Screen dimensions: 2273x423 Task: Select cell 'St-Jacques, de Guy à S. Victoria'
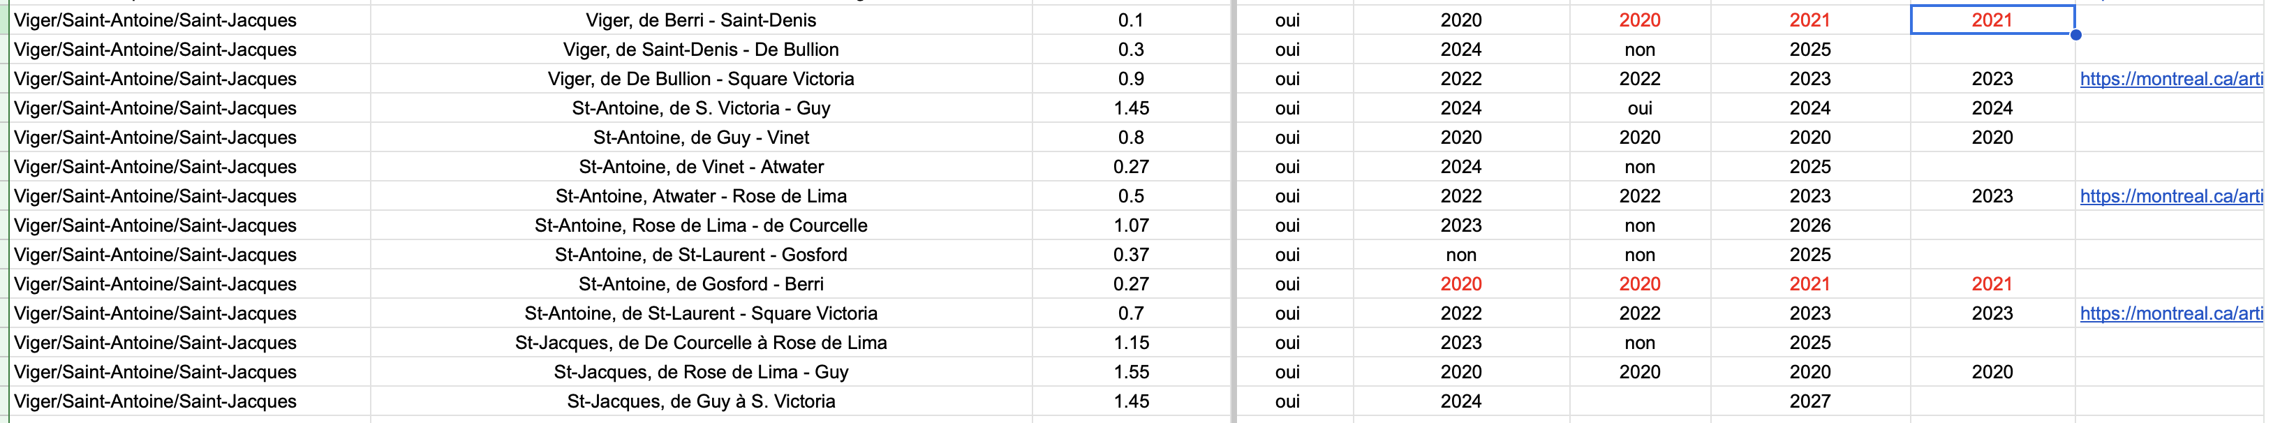701,401
